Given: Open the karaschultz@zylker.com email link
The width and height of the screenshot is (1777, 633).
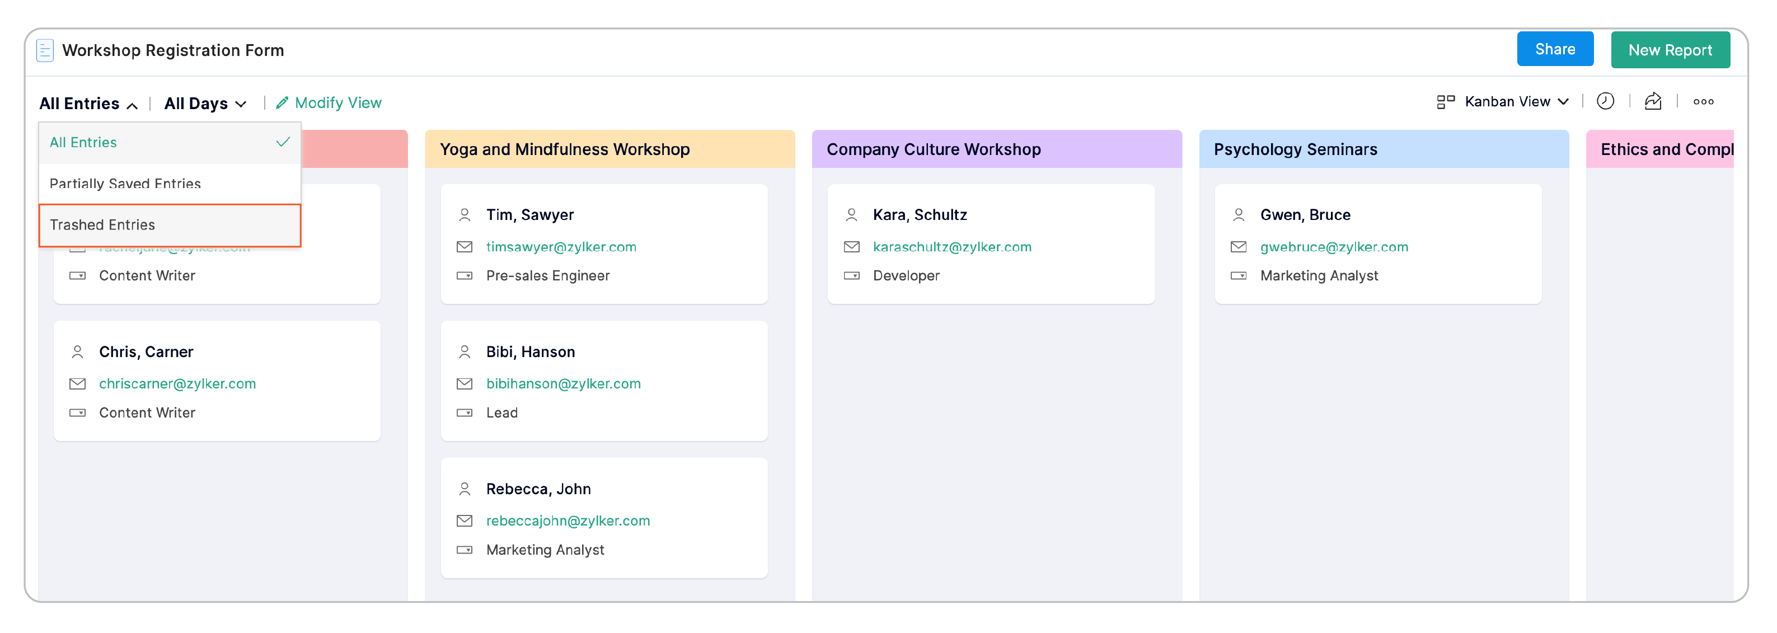Looking at the screenshot, I should (952, 247).
